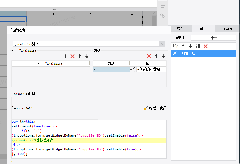This screenshot has width=240, height=164.
Task: Delete the selected event with red X
Action: [x=206, y=46]
